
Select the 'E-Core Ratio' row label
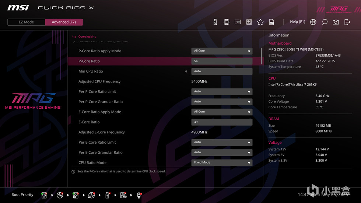[89, 122]
